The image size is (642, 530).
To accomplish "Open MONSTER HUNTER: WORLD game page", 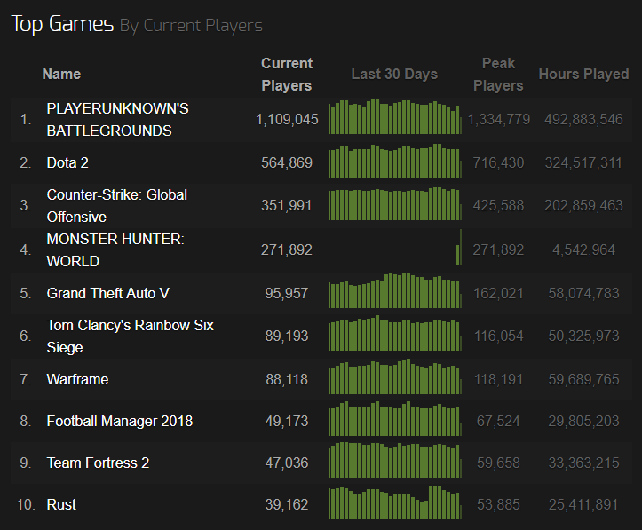I will (x=115, y=249).
